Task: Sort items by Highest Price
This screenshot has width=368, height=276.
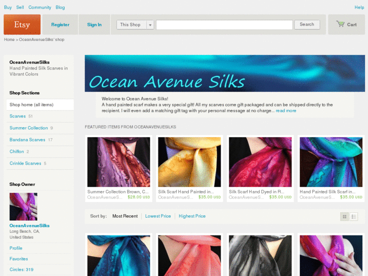Action: point(192,216)
